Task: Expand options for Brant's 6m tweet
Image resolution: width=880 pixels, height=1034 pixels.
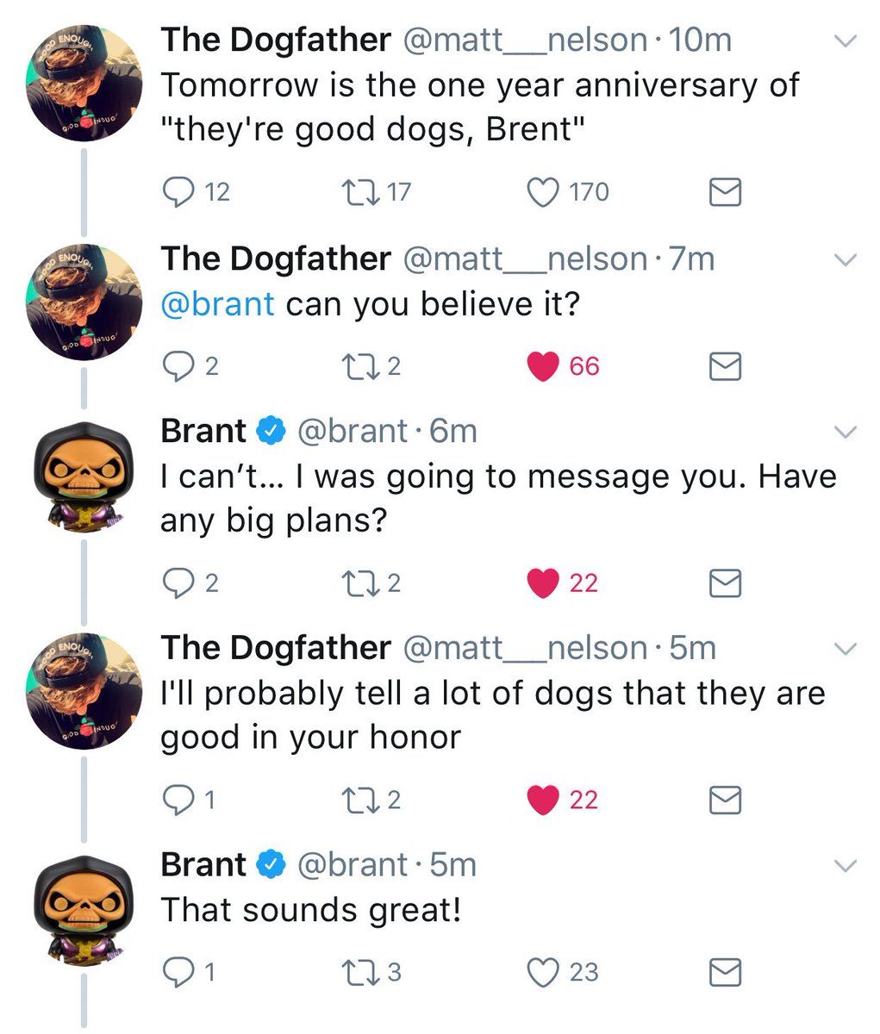Action: click(846, 432)
